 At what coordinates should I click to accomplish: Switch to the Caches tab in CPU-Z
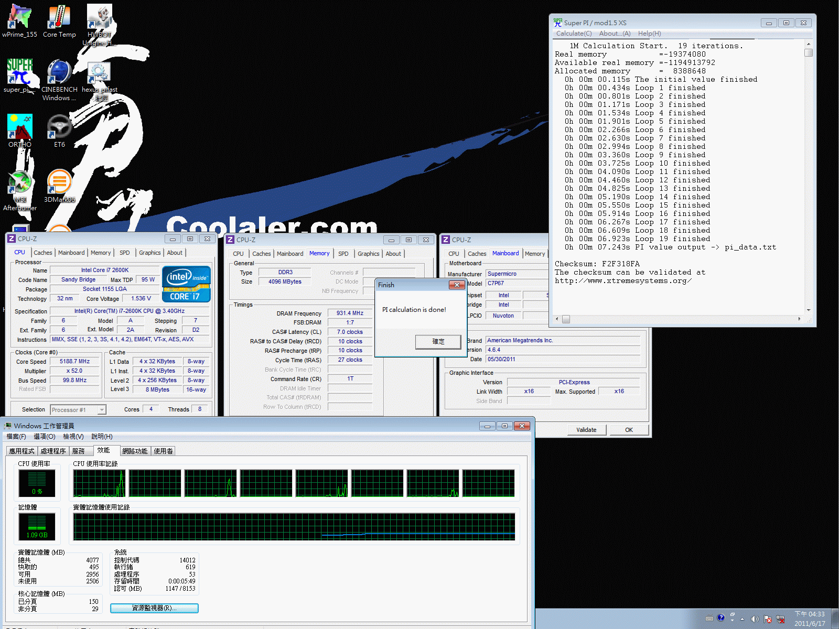coord(42,253)
